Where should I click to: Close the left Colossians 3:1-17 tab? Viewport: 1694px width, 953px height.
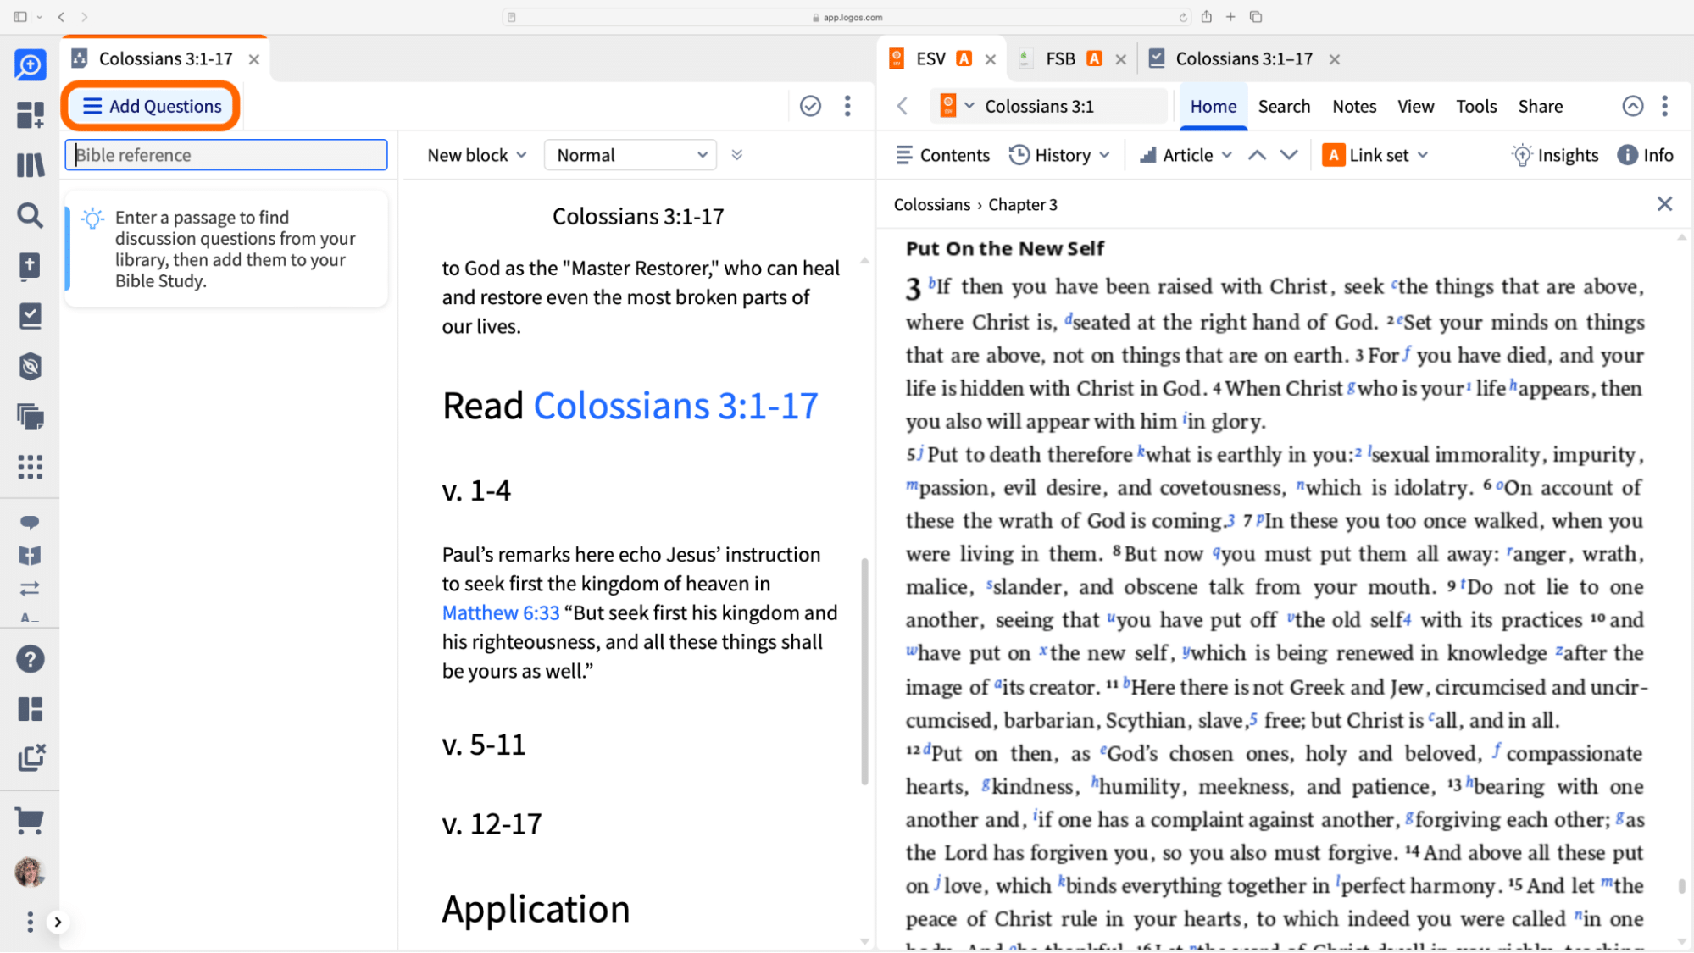click(x=253, y=59)
